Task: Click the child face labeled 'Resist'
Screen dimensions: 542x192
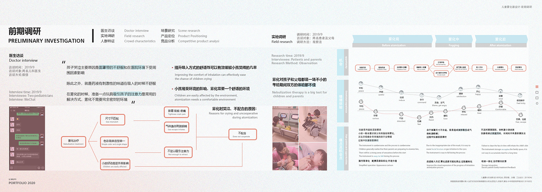Action: pos(431,113)
